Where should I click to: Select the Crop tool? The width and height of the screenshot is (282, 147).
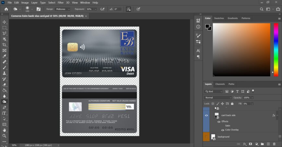point(4,45)
